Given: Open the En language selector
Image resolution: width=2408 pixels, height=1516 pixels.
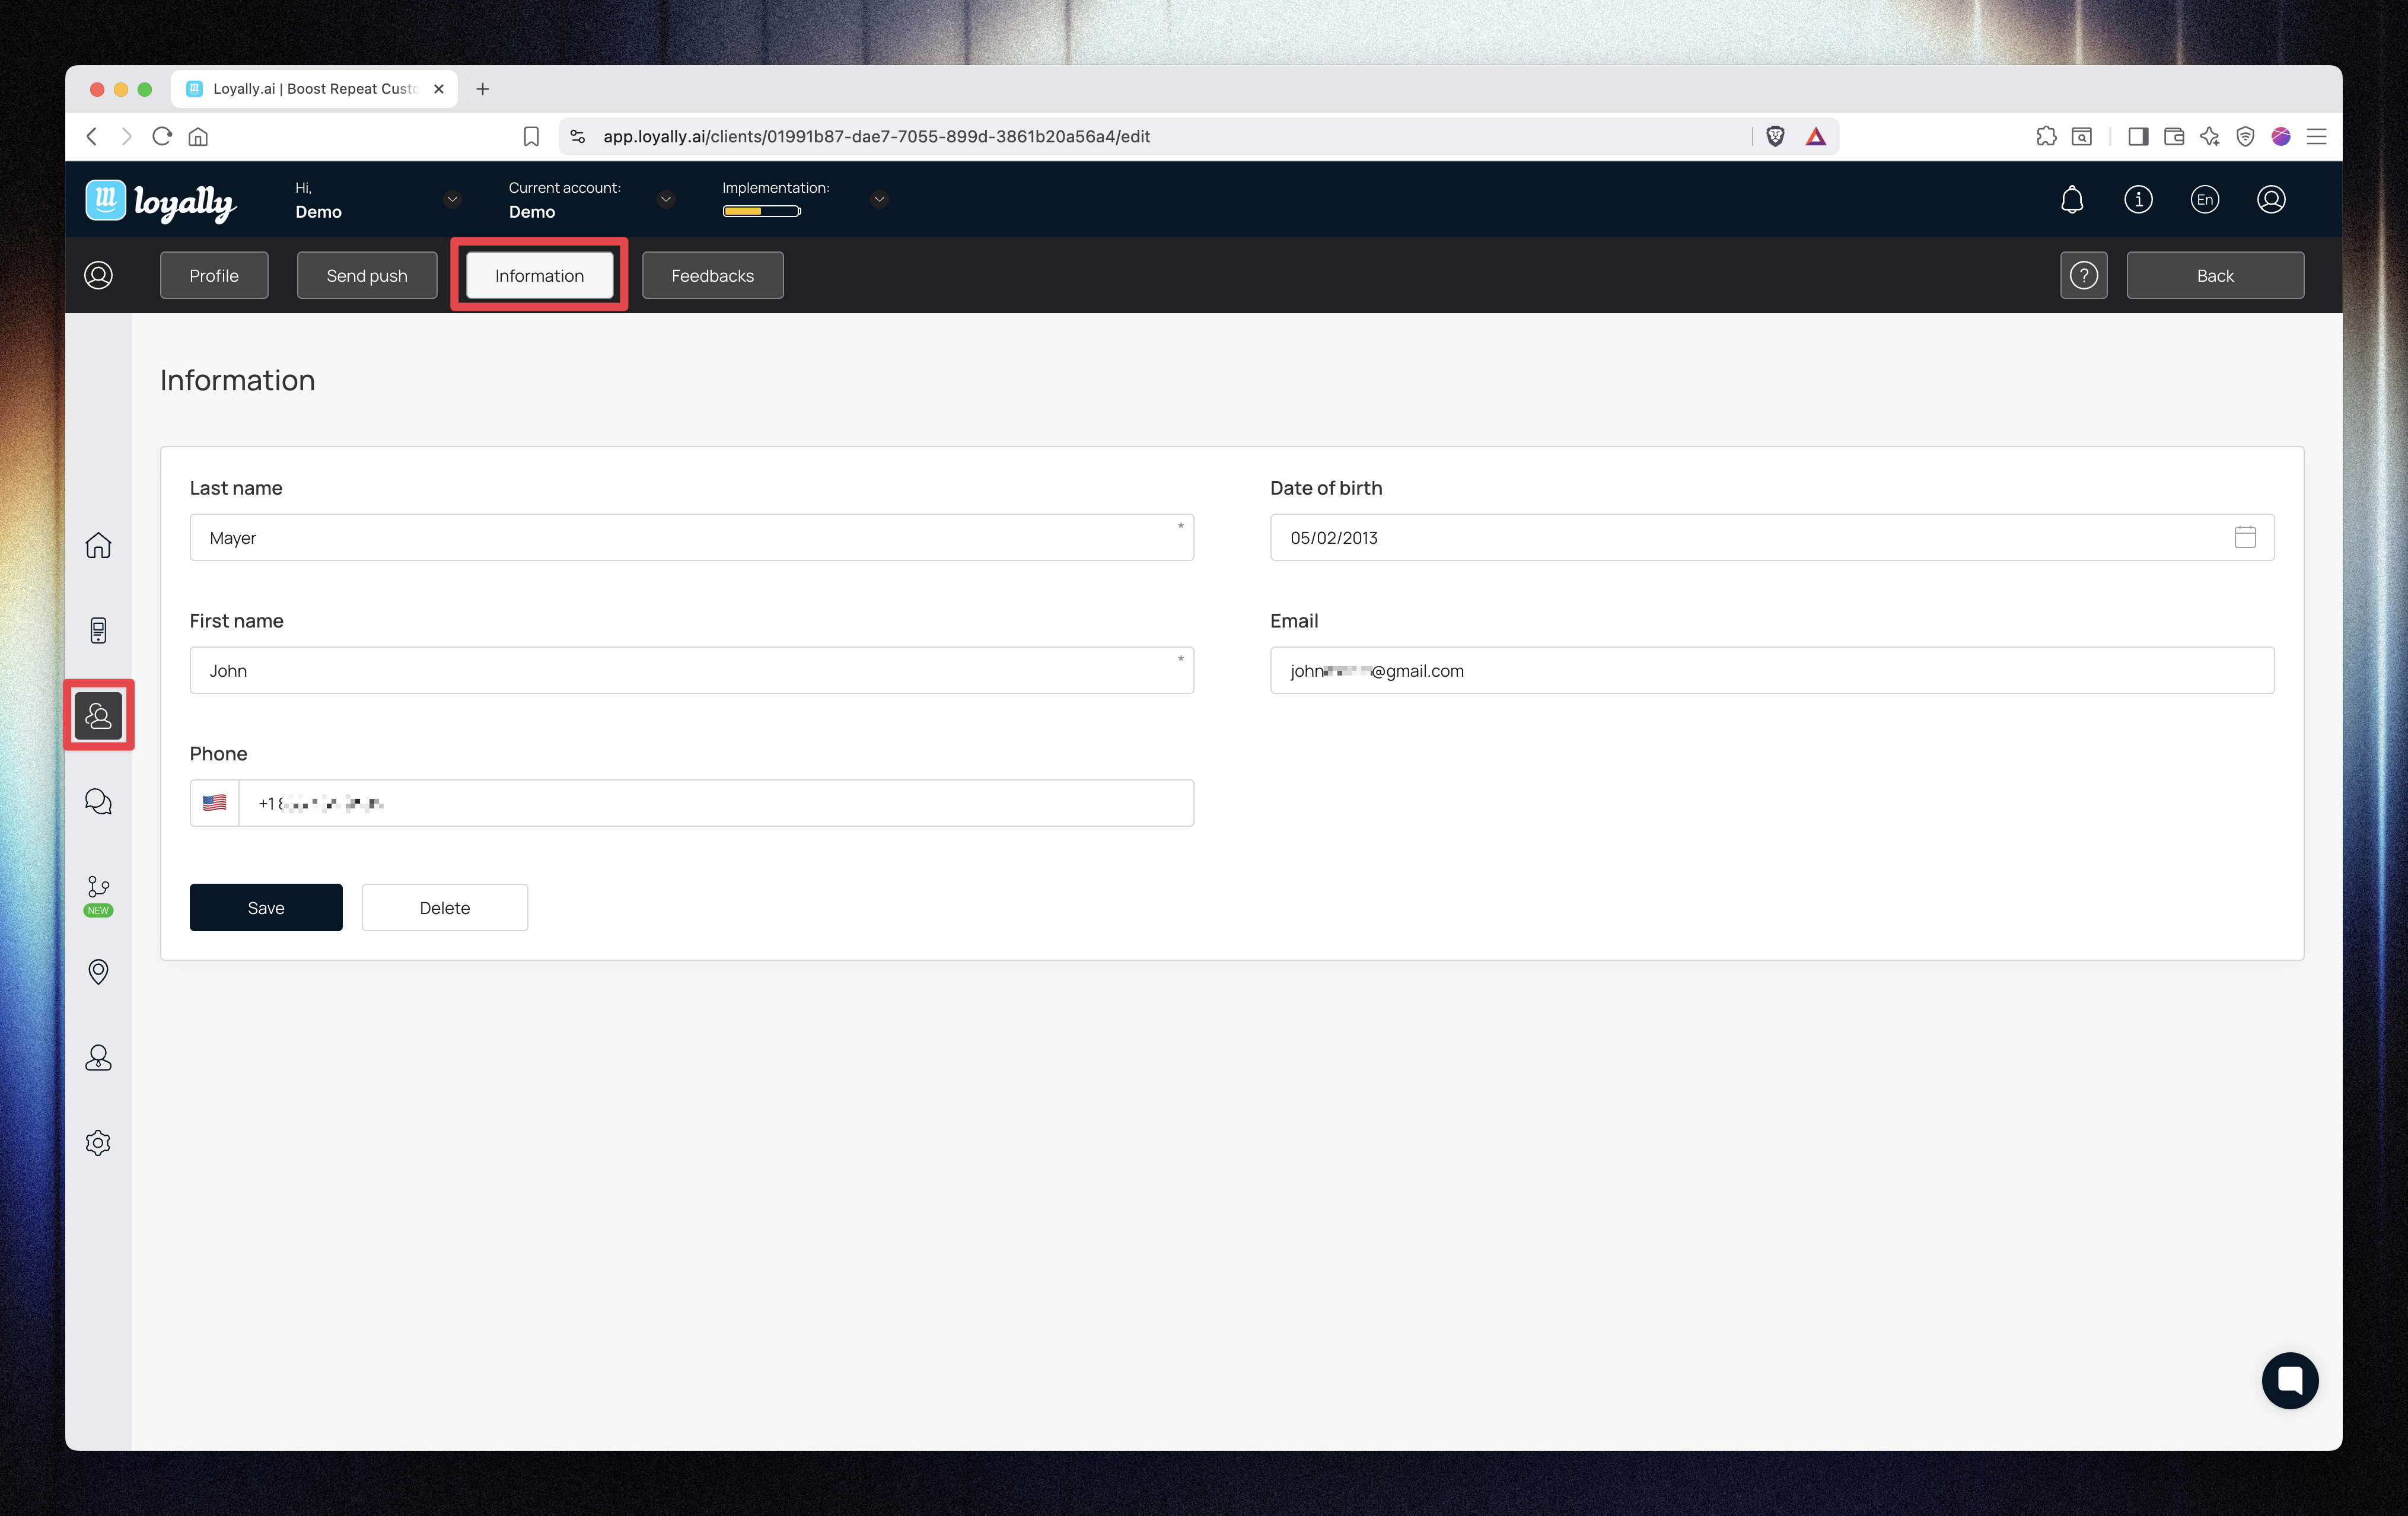Looking at the screenshot, I should click(2204, 199).
